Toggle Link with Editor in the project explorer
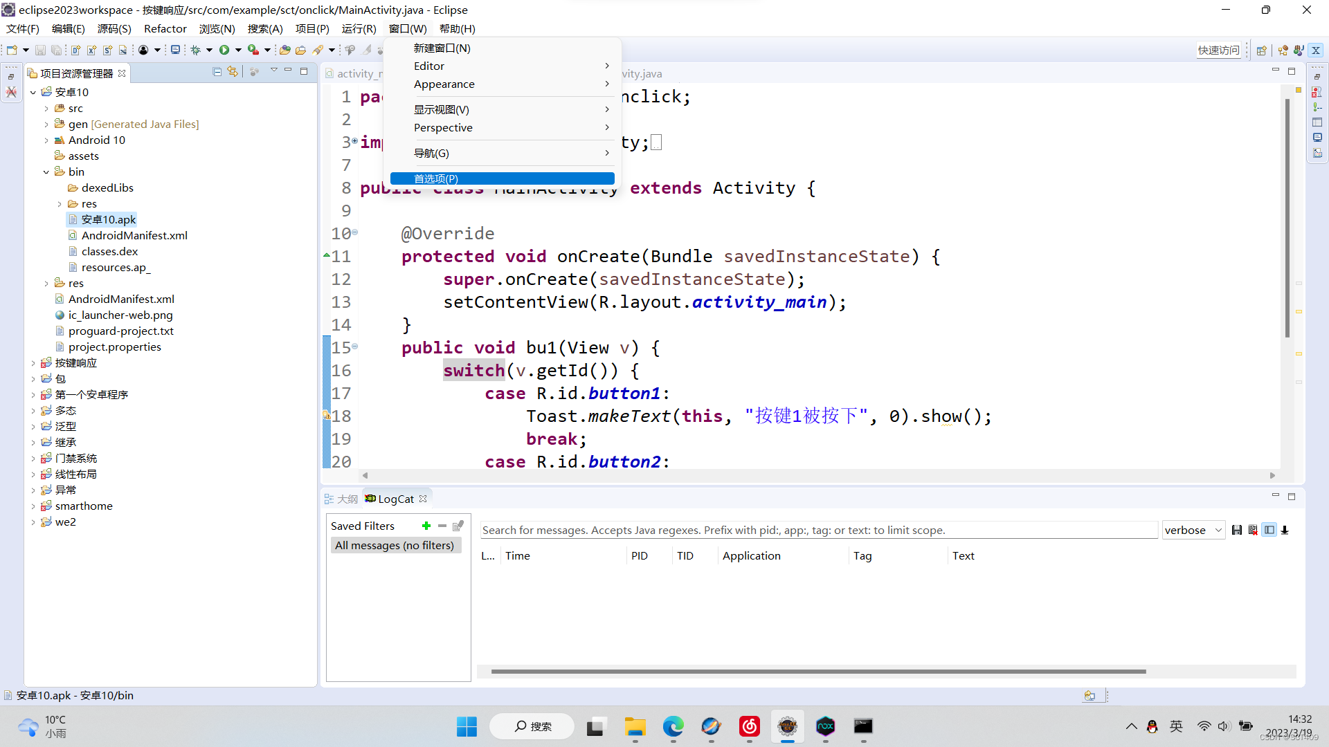 233,72
